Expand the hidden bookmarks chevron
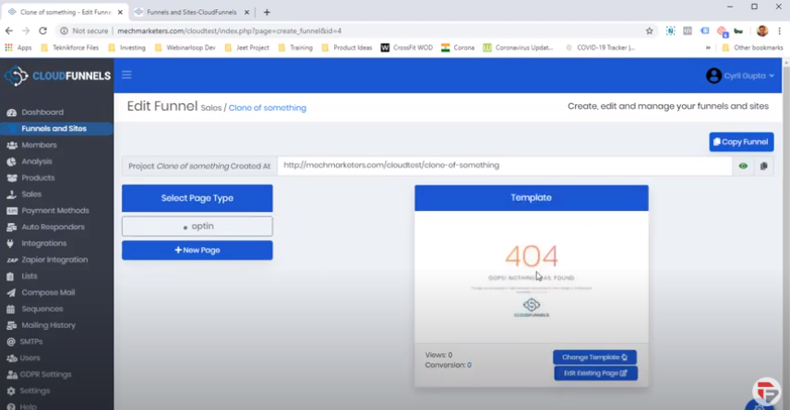This screenshot has width=790, height=410. pyautogui.click(x=709, y=47)
